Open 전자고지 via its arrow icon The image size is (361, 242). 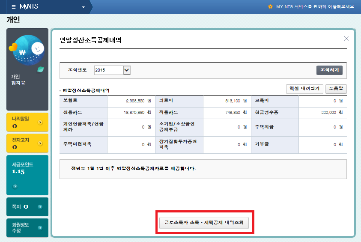(x=40, y=143)
